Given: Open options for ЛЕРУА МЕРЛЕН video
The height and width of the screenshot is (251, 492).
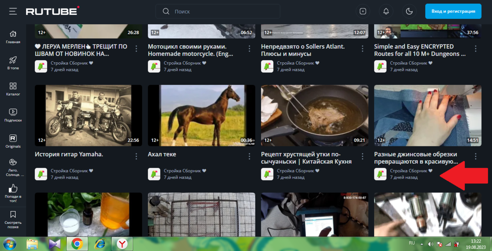Looking at the screenshot, I should 137,48.
